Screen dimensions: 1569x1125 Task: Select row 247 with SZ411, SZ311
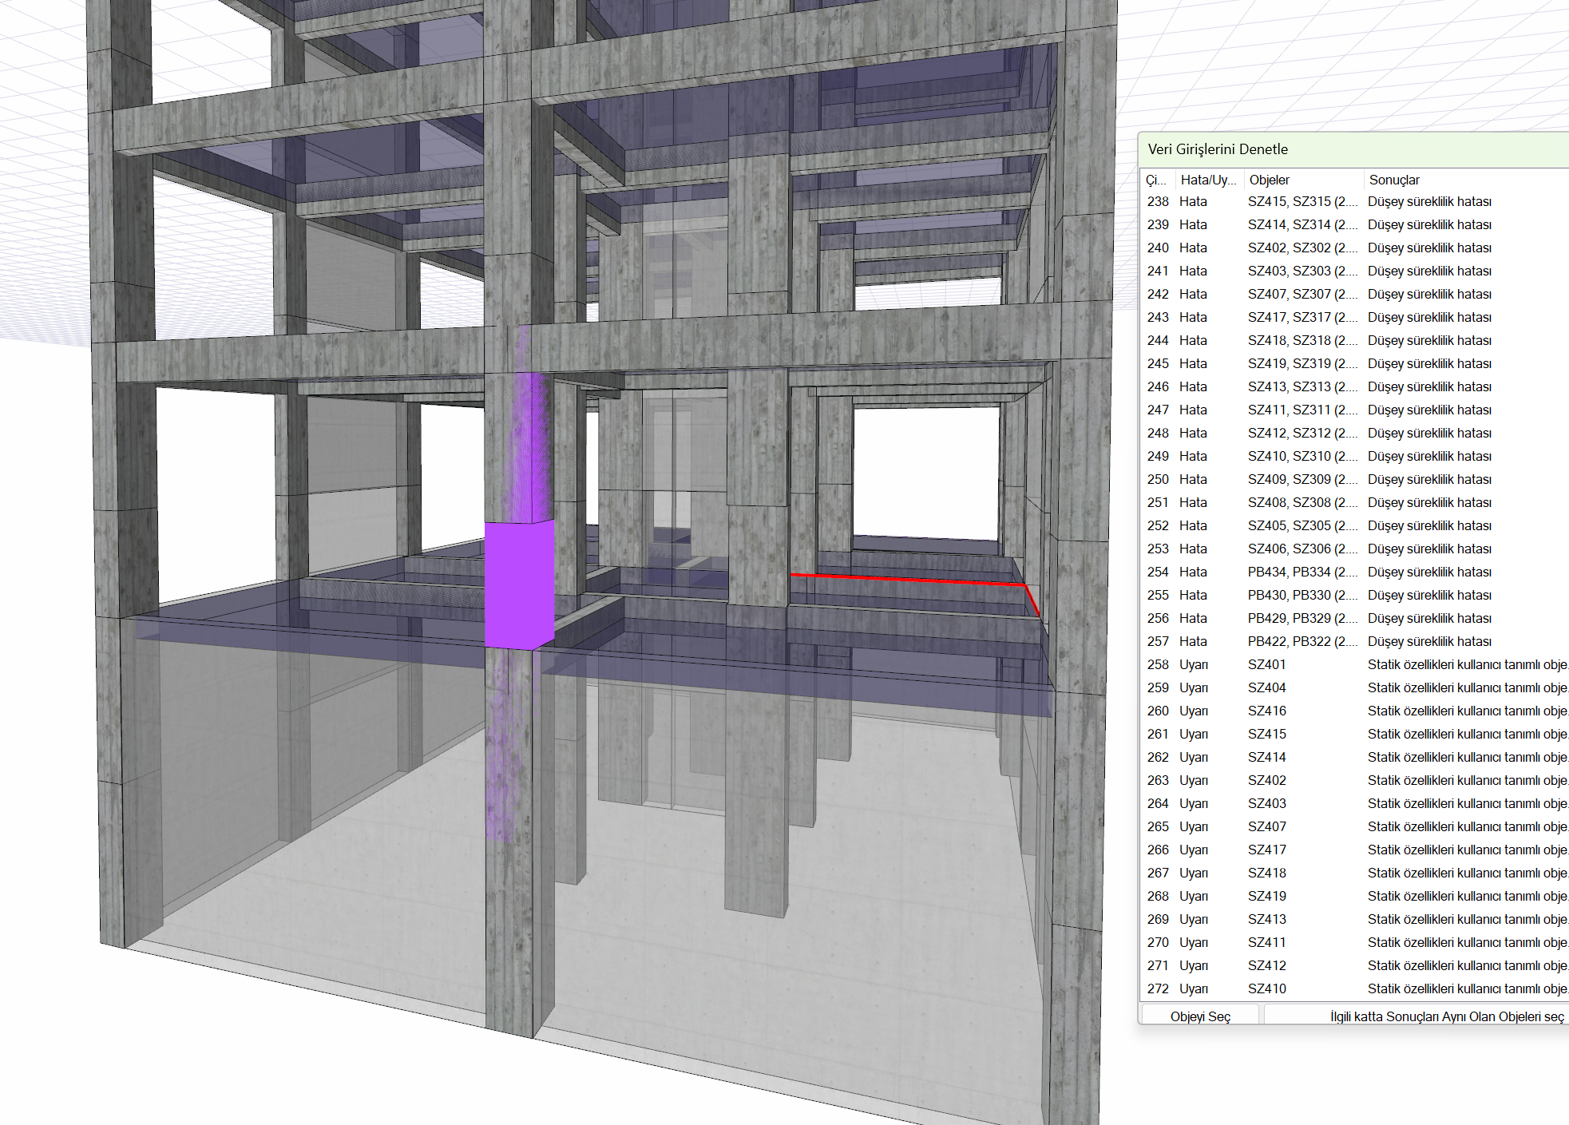1302,410
